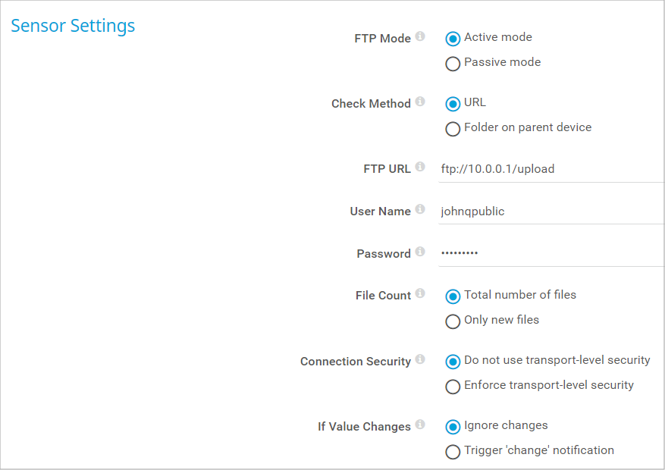Select the Active mode radio button

click(x=453, y=39)
